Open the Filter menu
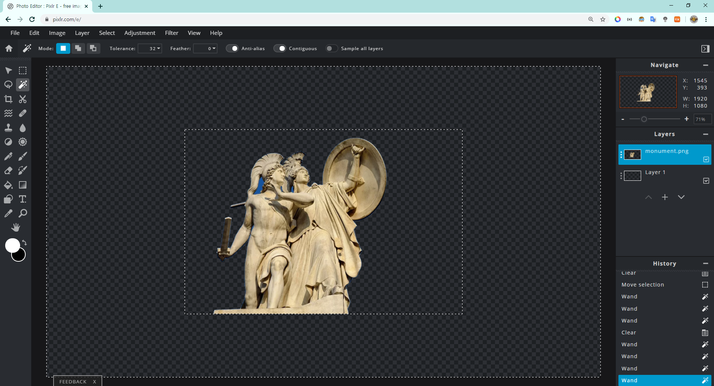 172,33
